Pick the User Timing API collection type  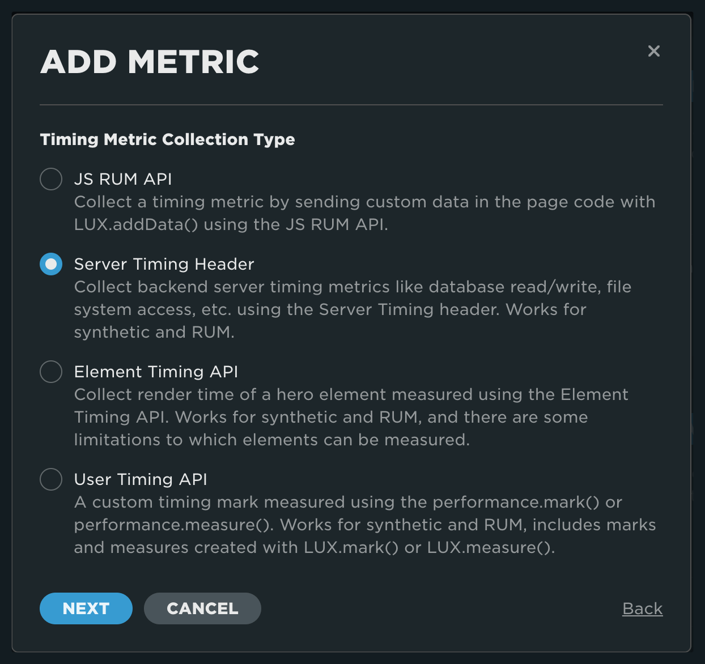[51, 479]
